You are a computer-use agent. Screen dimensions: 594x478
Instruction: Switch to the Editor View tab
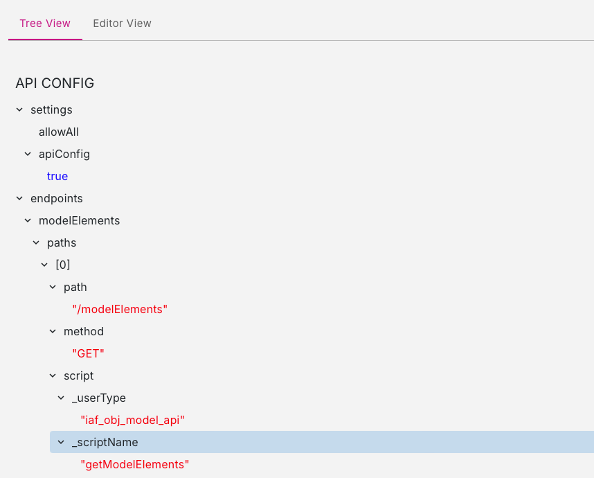click(122, 24)
